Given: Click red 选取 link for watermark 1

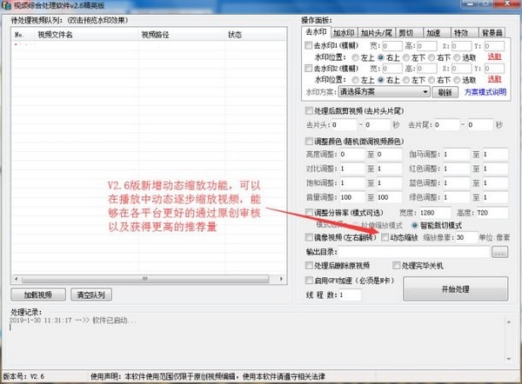Looking at the screenshot, I should point(494,56).
